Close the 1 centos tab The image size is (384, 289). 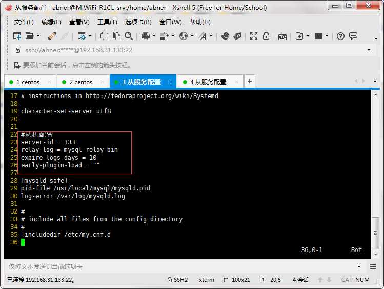tap(49, 82)
